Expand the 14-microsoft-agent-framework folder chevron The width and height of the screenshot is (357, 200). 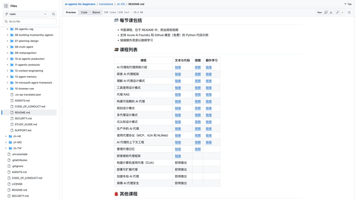[7, 83]
